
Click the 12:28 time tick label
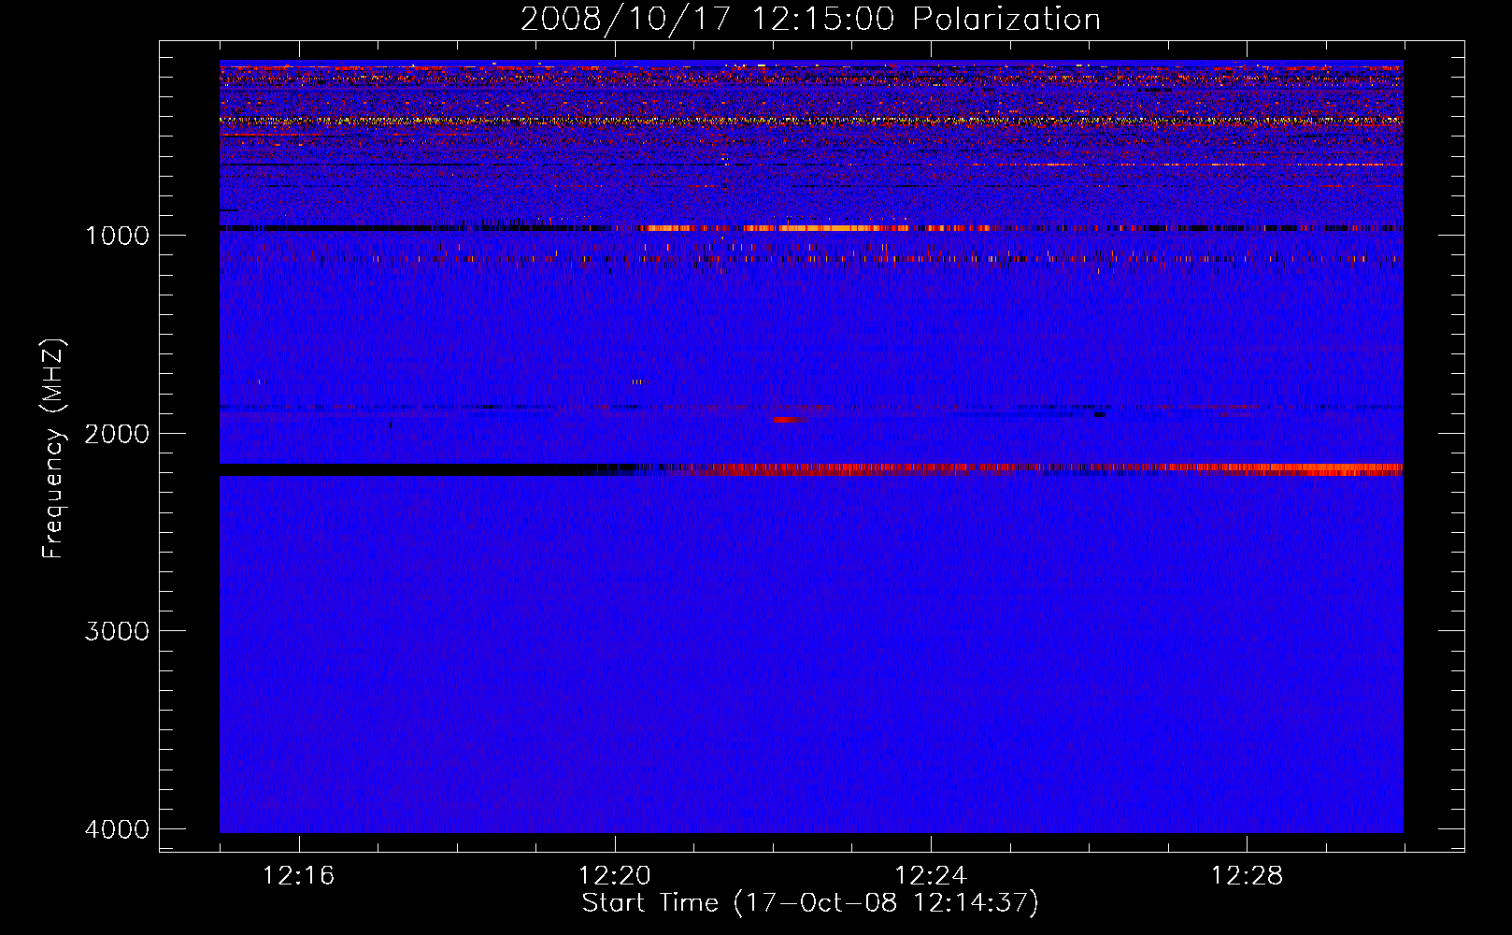[1247, 876]
